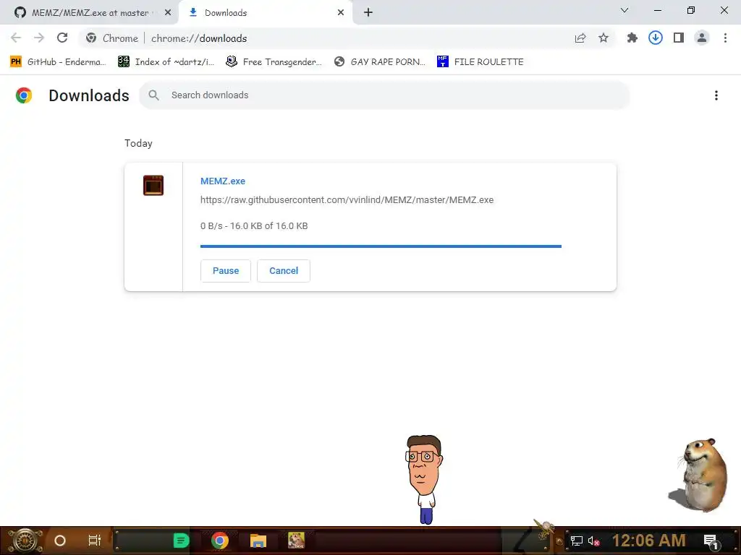The width and height of the screenshot is (741, 555).
Task: Open Task View in the taskbar
Action: point(95,541)
